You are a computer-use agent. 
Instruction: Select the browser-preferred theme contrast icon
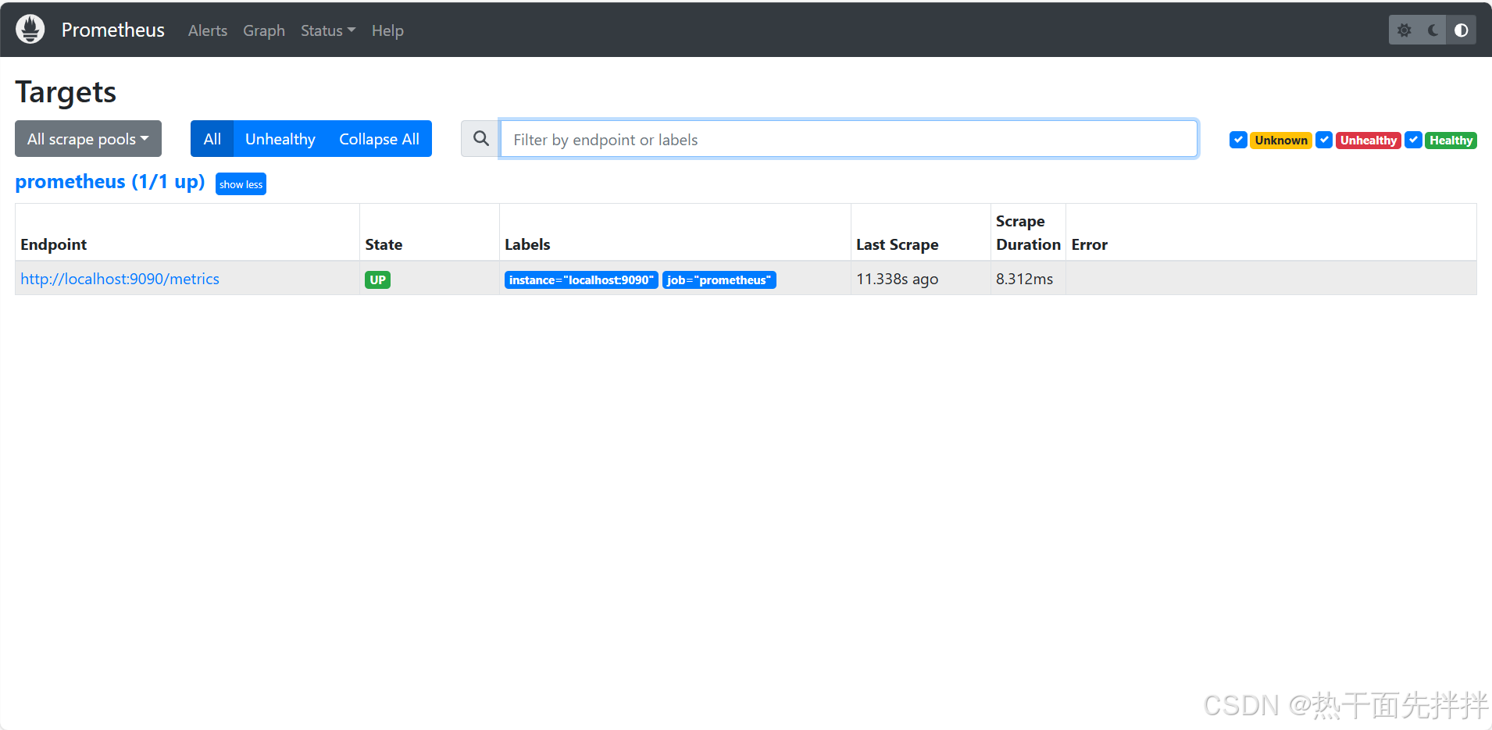[1461, 30]
